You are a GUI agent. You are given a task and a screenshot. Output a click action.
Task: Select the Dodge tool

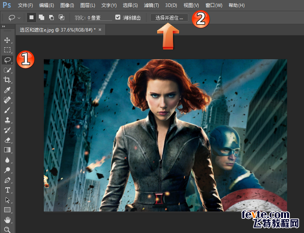(7, 170)
